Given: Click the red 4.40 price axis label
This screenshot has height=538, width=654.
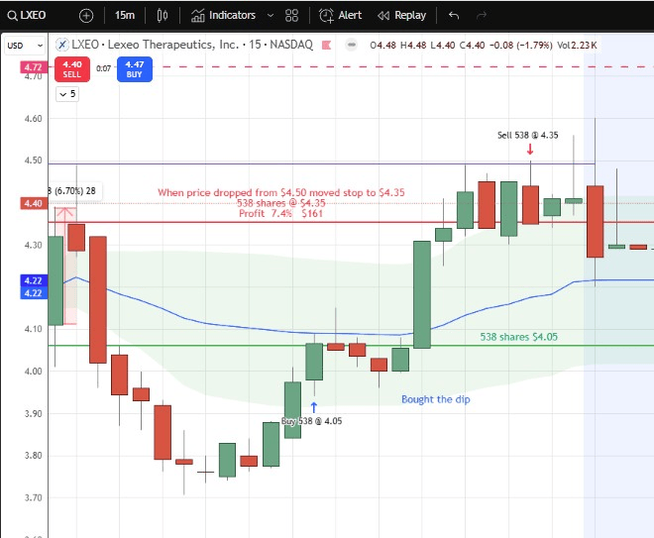Looking at the screenshot, I should (33, 203).
